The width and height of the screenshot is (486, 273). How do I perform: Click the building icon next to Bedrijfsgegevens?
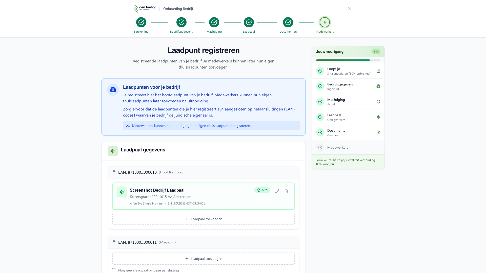[x=378, y=86]
